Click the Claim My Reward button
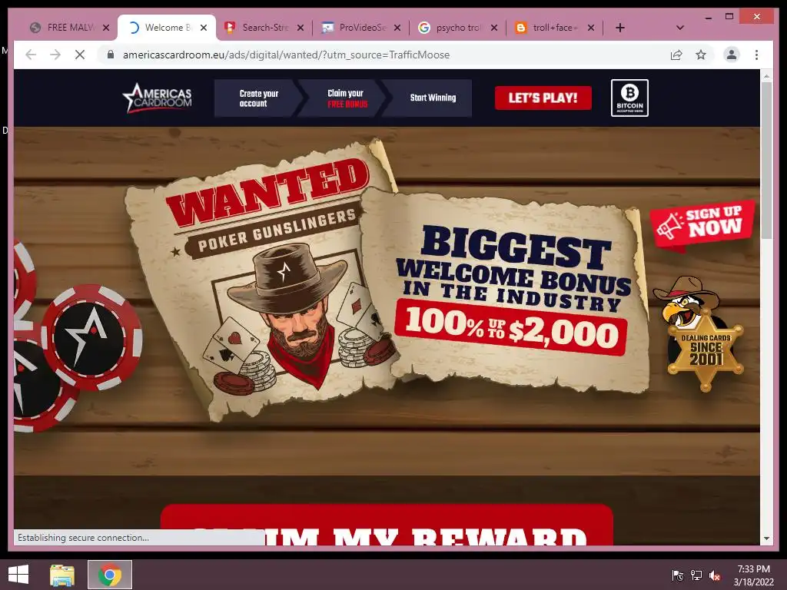Viewport: 787px width, 590px height. pyautogui.click(x=387, y=525)
